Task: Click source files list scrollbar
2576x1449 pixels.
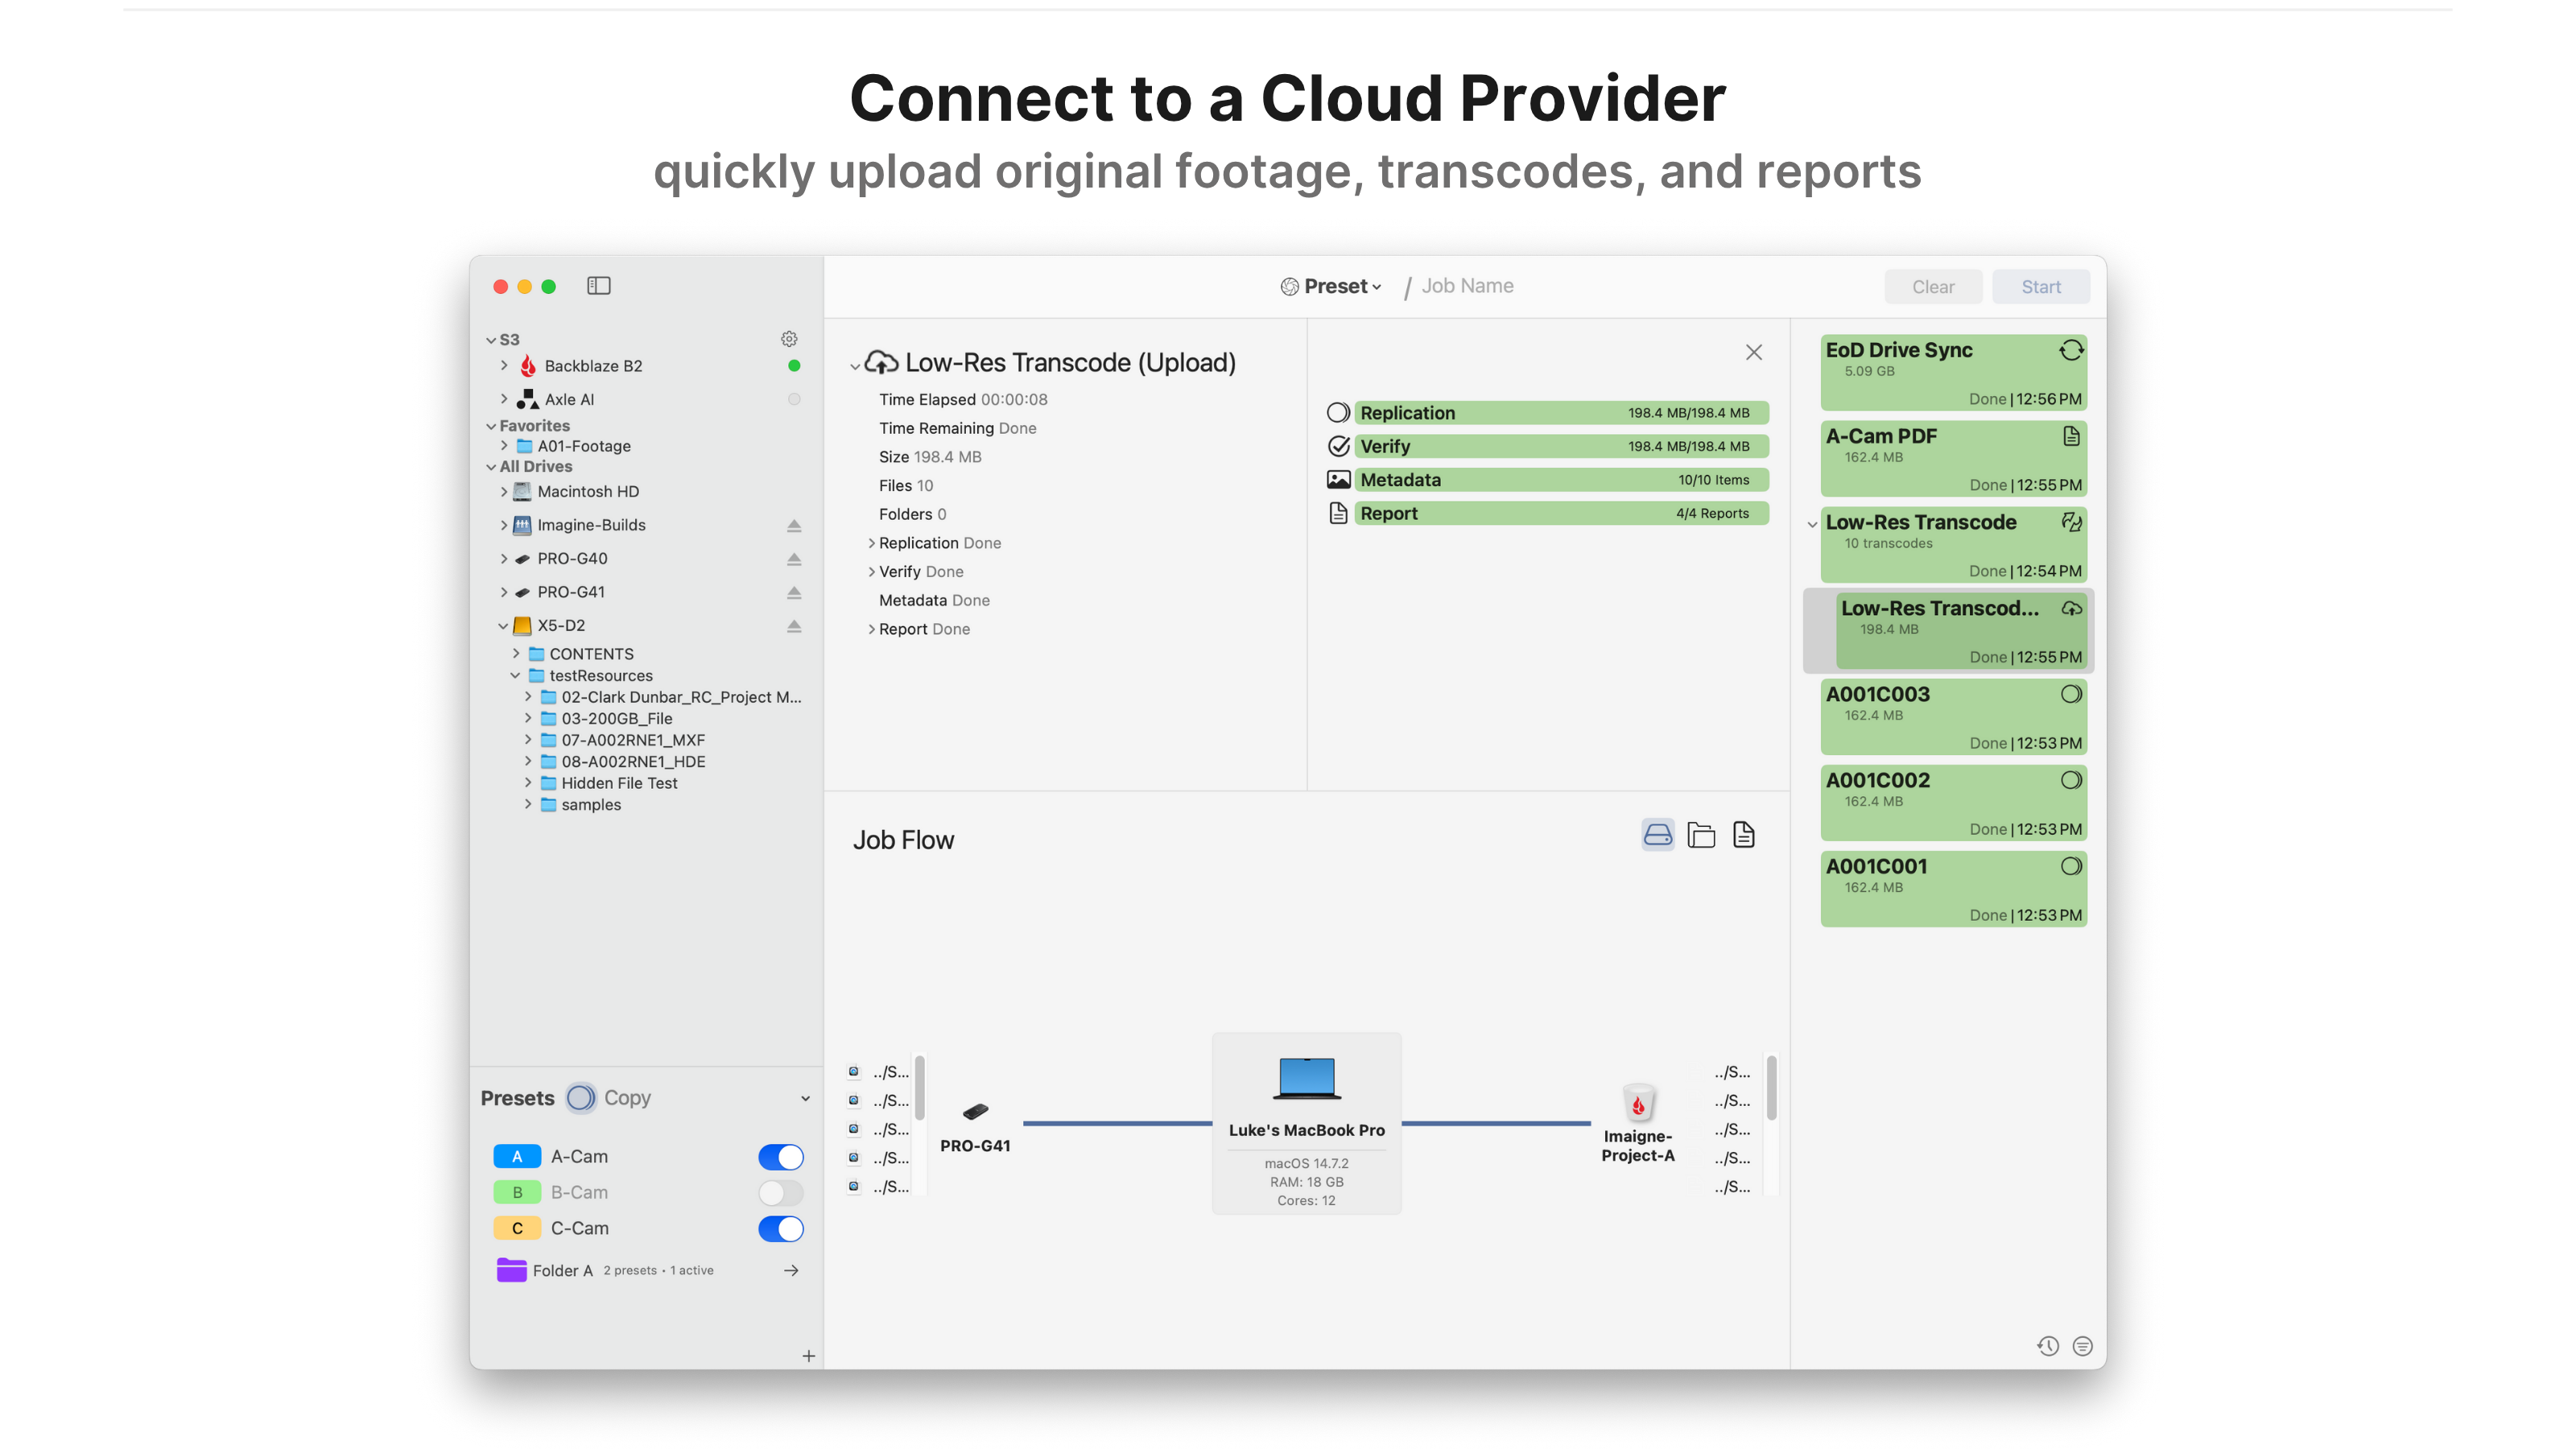Action: pyautogui.click(x=919, y=1088)
